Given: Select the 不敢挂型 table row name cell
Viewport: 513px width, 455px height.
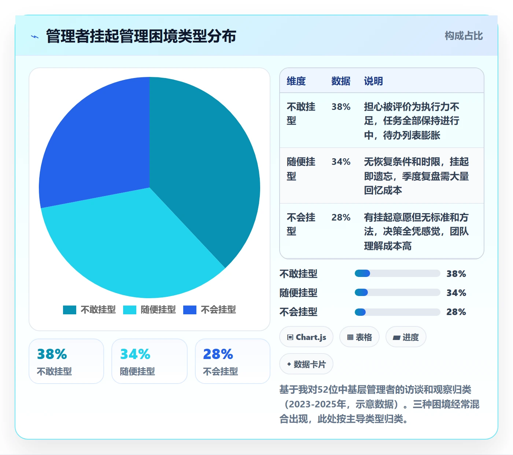Looking at the screenshot, I should [x=301, y=114].
